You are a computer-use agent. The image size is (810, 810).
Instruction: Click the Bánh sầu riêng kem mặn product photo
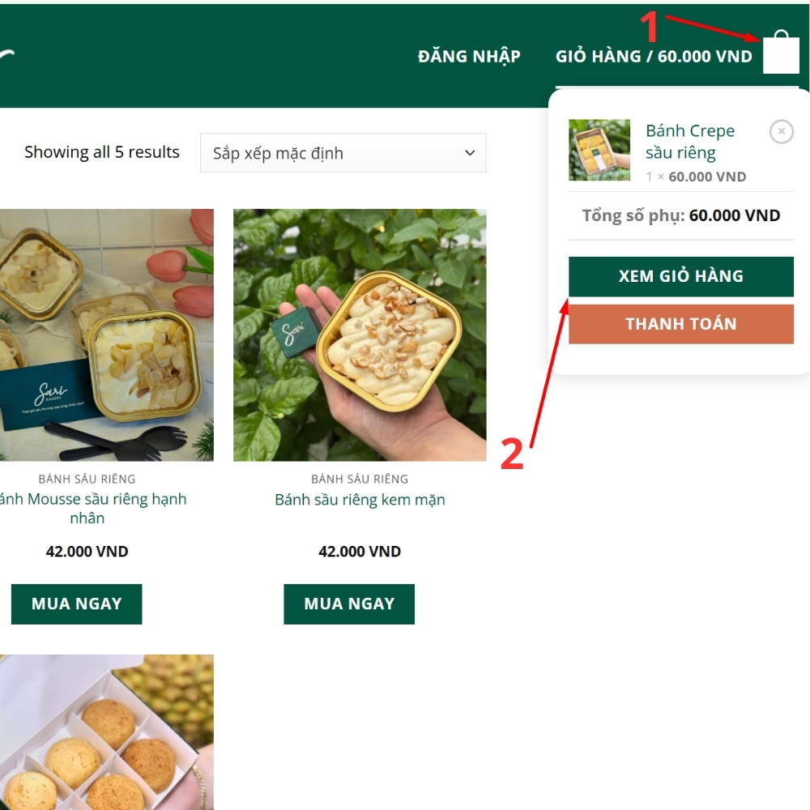click(x=359, y=334)
